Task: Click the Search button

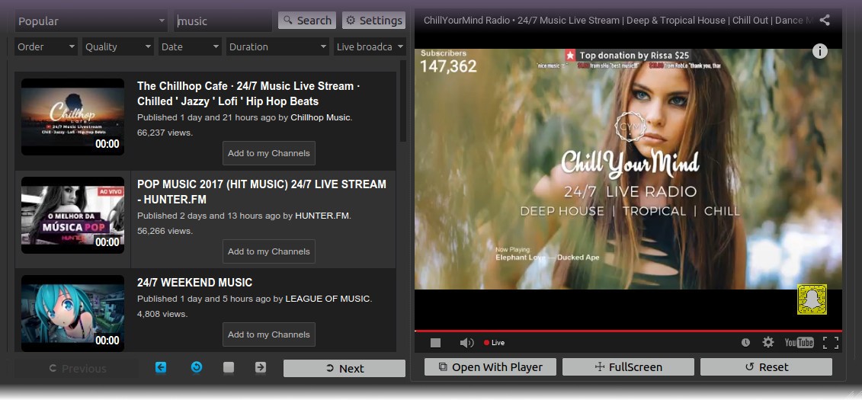Action: (307, 21)
